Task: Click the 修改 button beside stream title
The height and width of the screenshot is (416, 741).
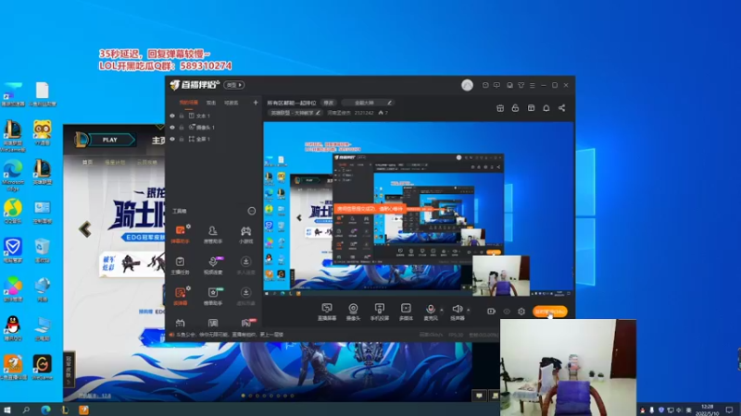Action: pyautogui.click(x=329, y=103)
